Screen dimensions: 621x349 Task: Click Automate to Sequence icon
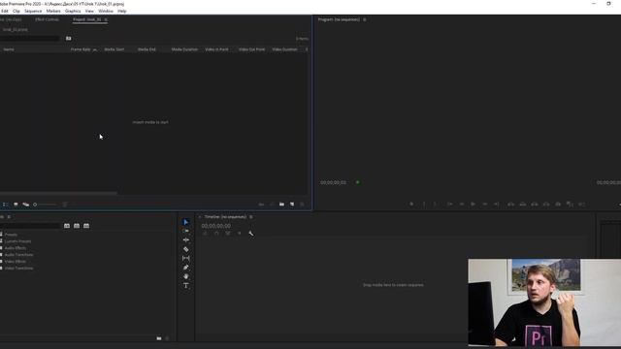coord(261,205)
